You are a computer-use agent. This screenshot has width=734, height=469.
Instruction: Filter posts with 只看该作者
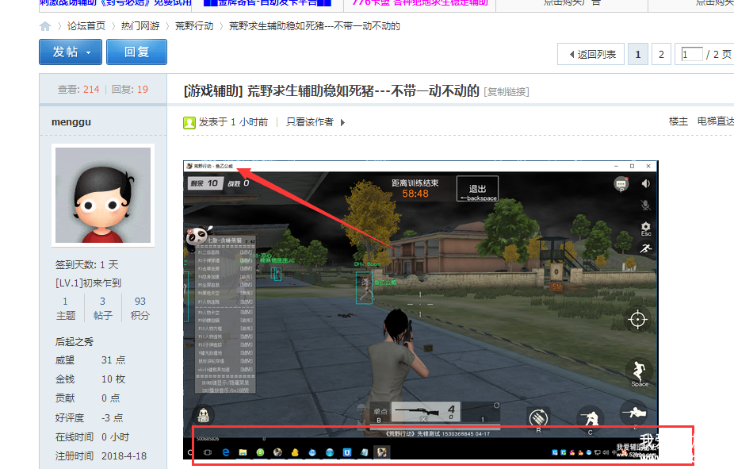pyautogui.click(x=310, y=122)
